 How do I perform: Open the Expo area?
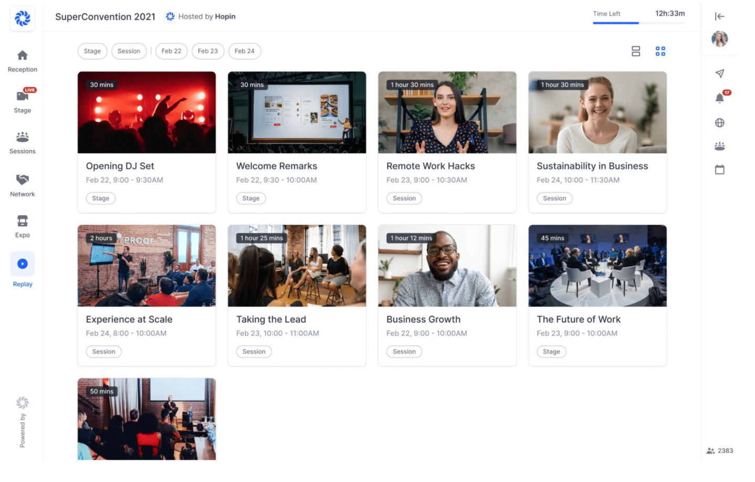pyautogui.click(x=23, y=226)
